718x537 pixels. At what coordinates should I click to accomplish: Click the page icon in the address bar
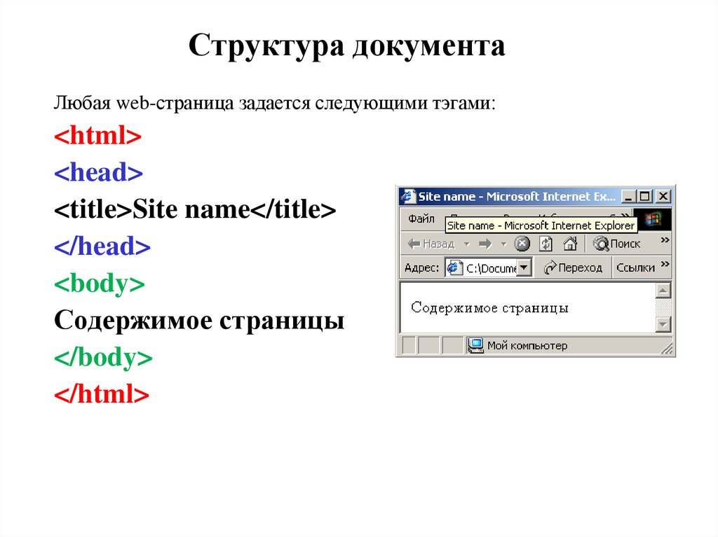point(454,267)
